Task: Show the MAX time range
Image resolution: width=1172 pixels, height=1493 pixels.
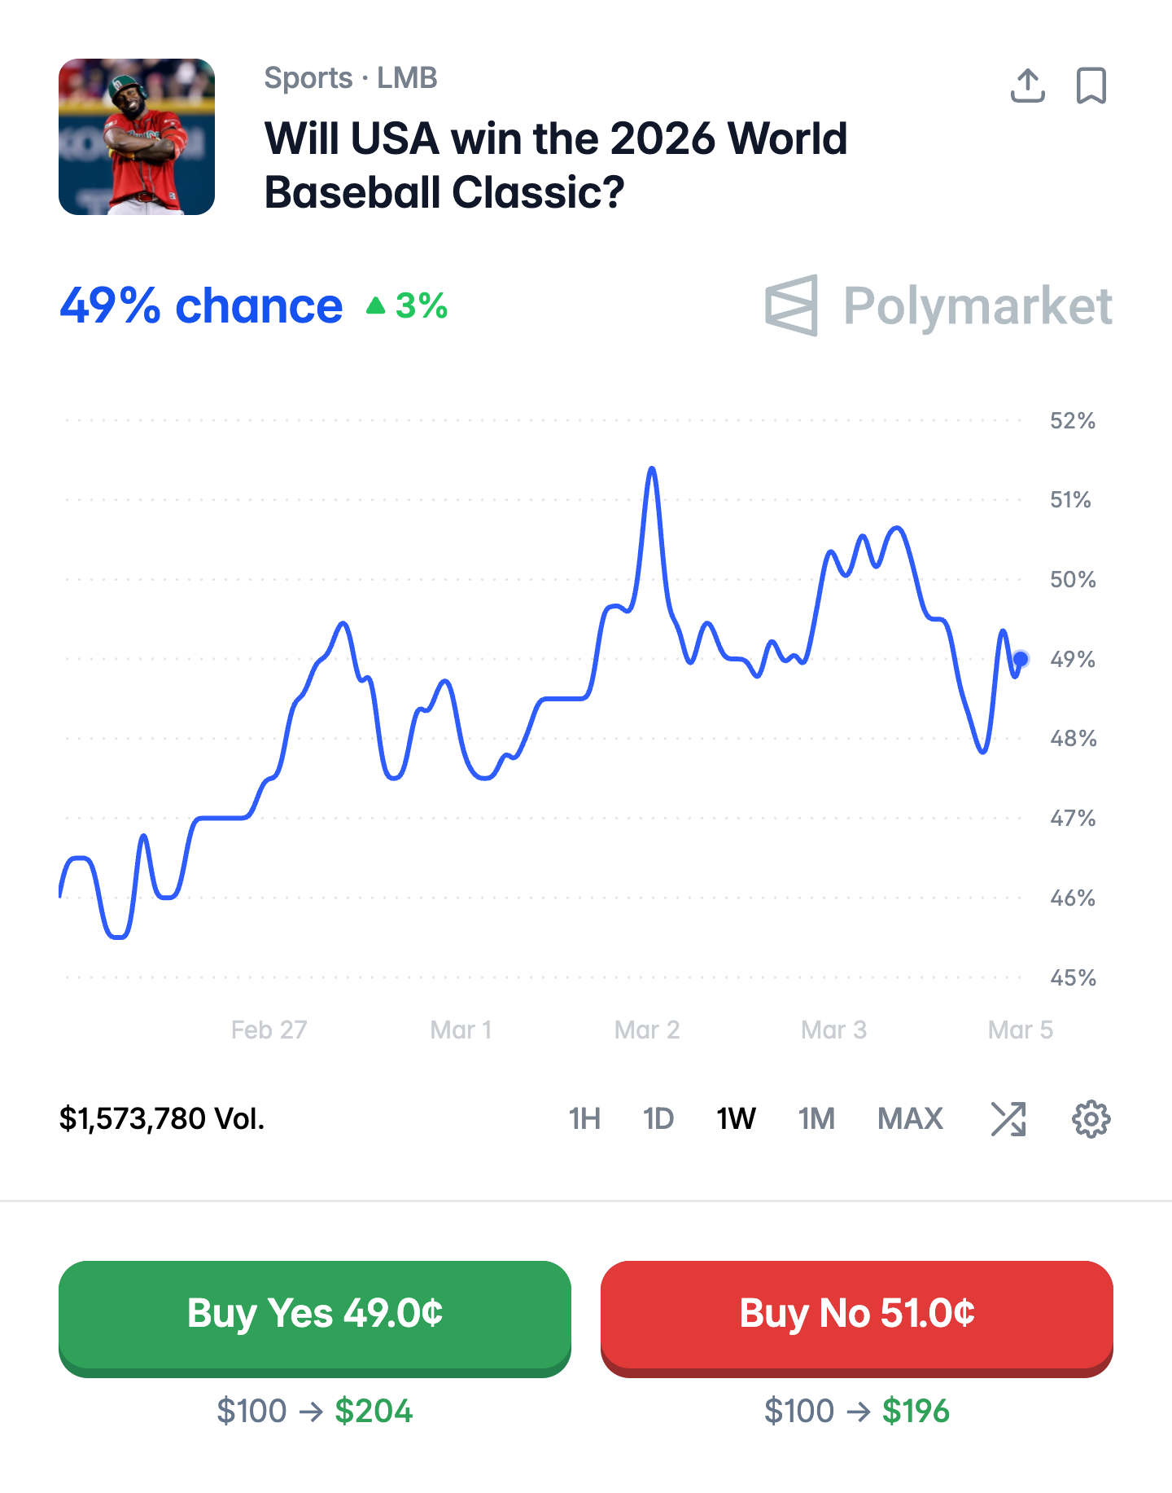Action: tap(910, 1118)
